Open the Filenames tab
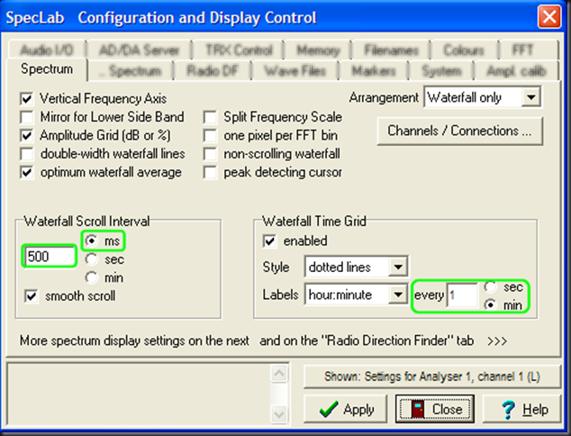The height and width of the screenshot is (436, 571). pos(391,50)
